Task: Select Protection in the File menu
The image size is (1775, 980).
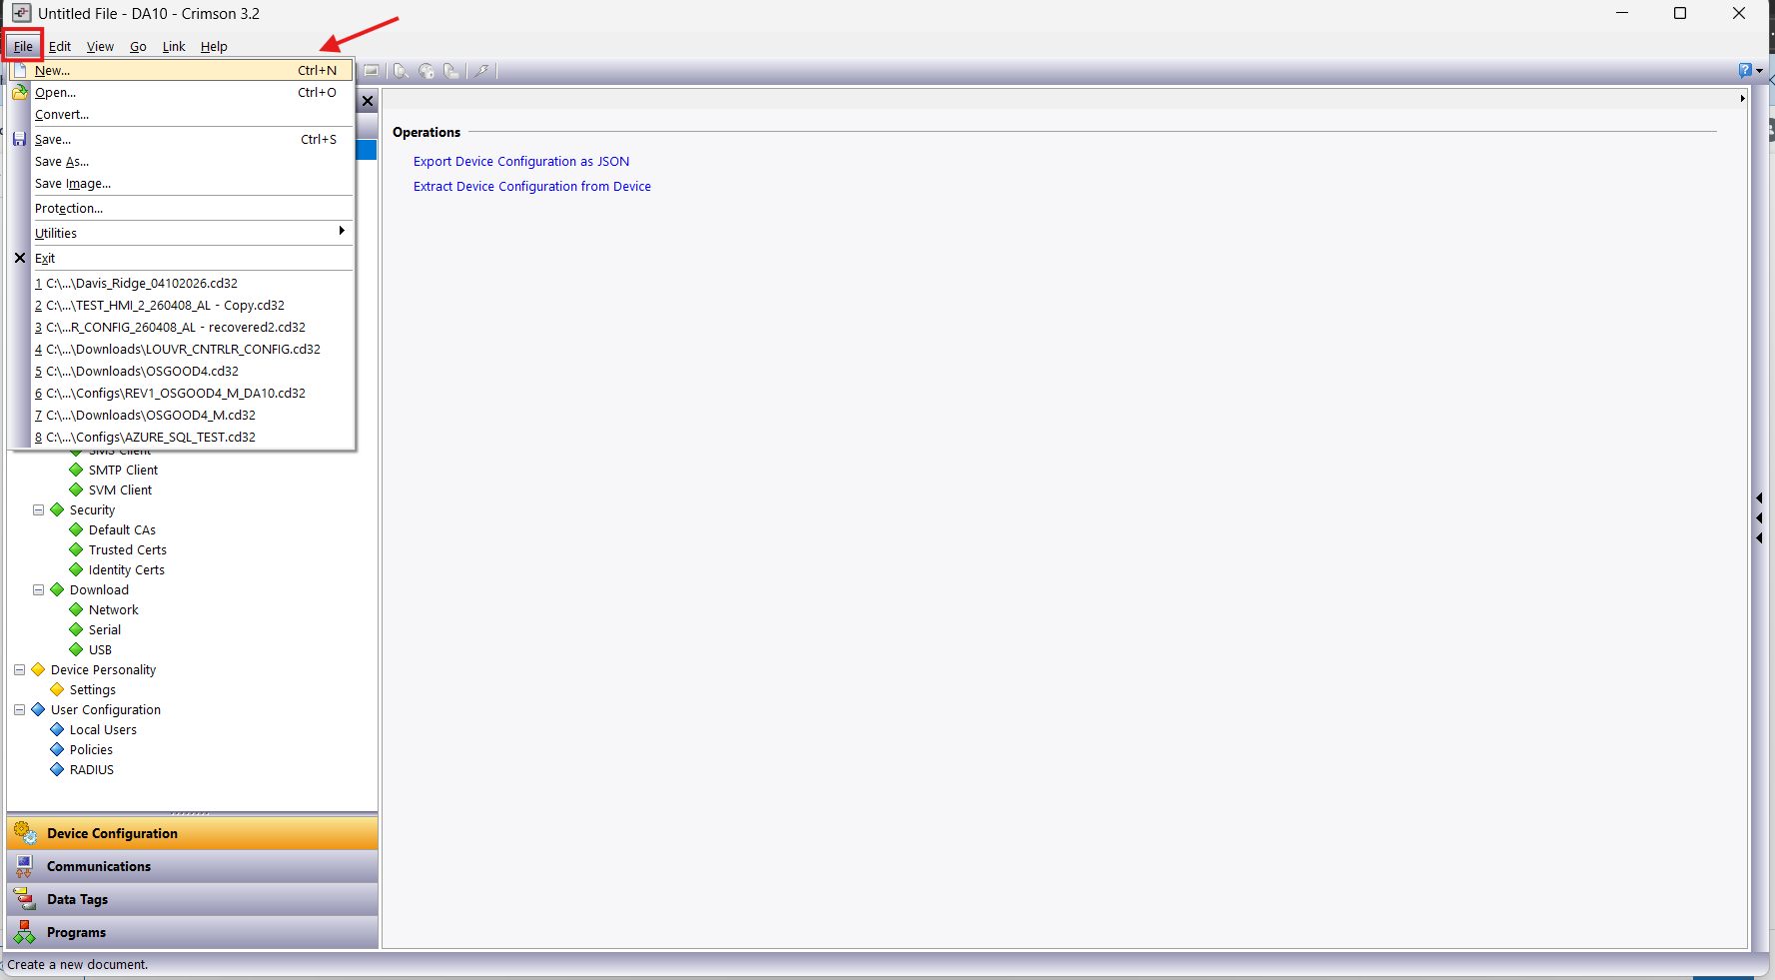Action: click(69, 209)
